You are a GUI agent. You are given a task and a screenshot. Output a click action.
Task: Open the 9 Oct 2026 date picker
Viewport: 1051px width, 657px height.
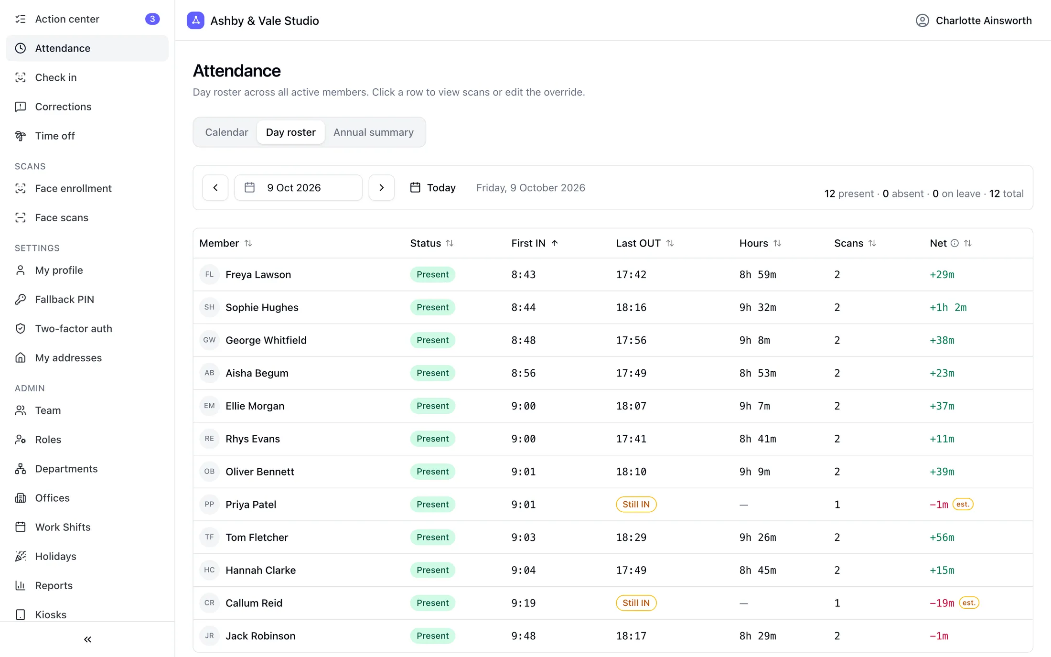click(299, 187)
